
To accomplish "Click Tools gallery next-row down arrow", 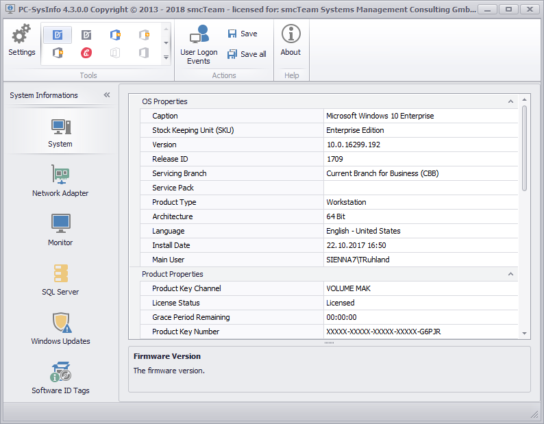I will (166, 43).
